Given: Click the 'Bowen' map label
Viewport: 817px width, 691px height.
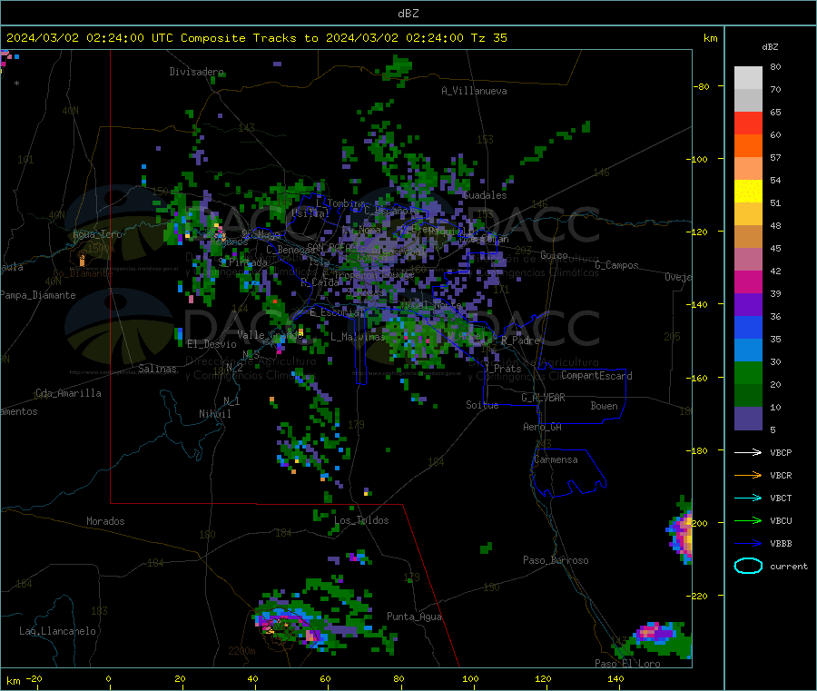Looking at the screenshot, I should 604,406.
